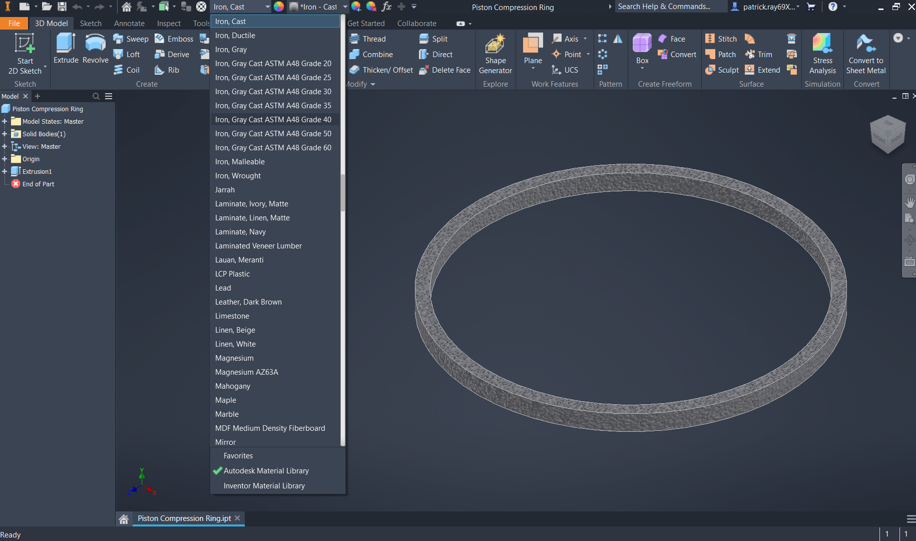916x541 pixels.
Task: Open the Appearance dropdown showing *Iron - Cast
Action: (x=345, y=7)
